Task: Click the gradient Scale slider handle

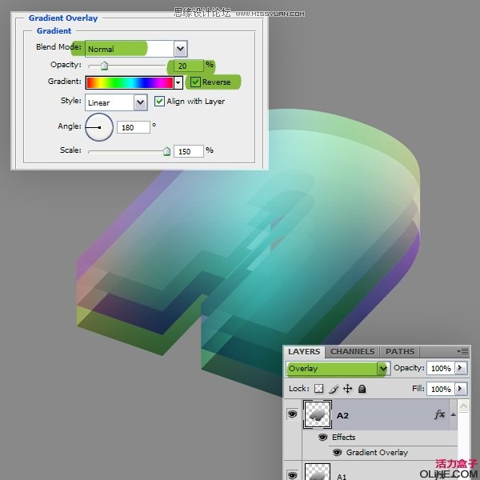Action: [x=166, y=151]
